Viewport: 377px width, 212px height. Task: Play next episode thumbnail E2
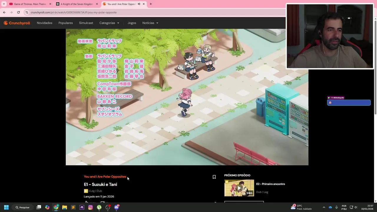239,188
